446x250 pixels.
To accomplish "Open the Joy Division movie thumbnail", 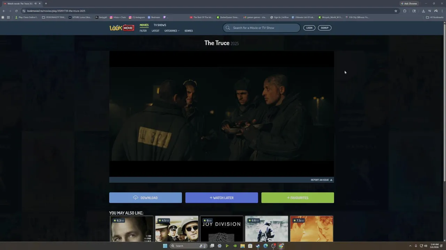I will coord(222,229).
